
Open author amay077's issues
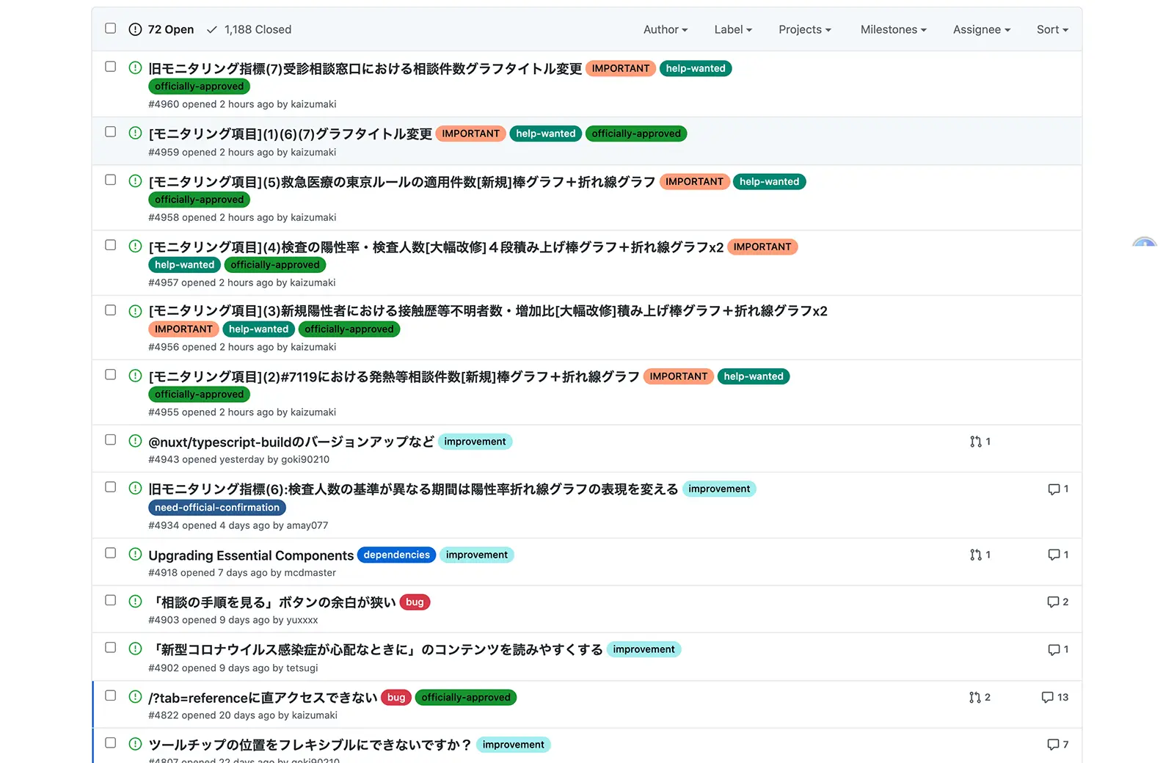(307, 525)
